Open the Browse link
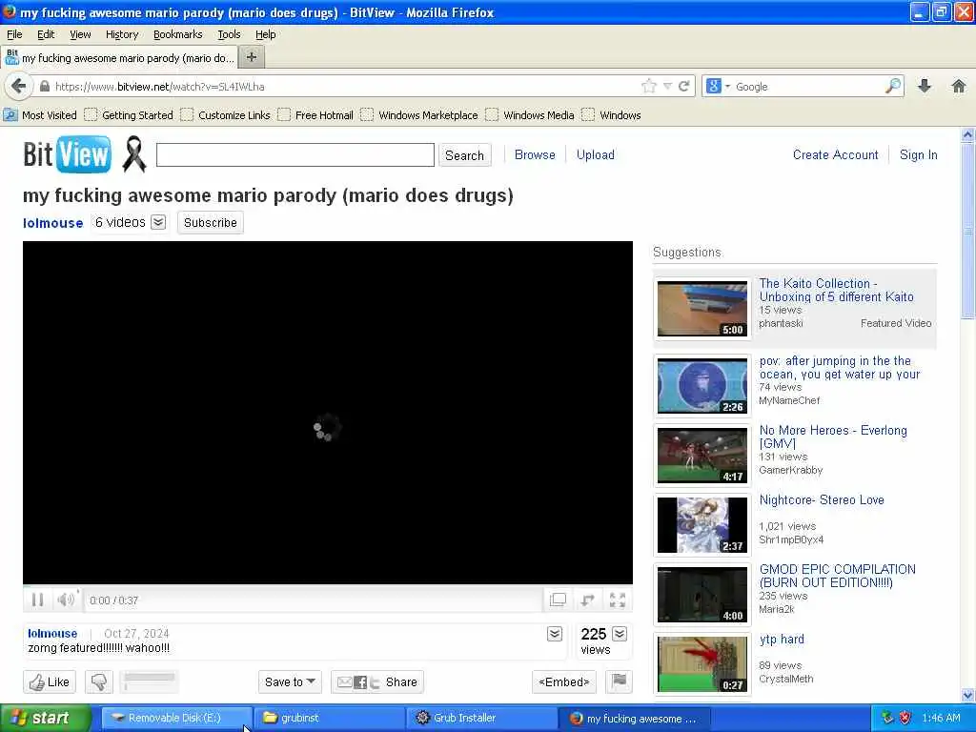The image size is (976, 732). tap(535, 154)
